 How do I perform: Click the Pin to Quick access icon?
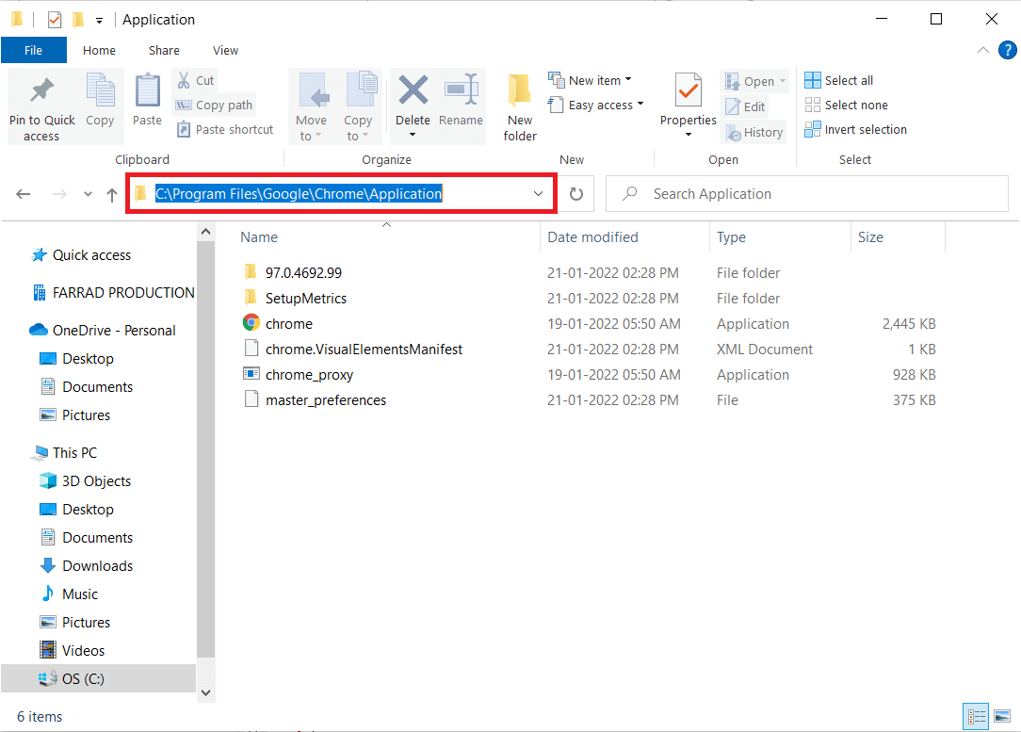click(x=41, y=92)
